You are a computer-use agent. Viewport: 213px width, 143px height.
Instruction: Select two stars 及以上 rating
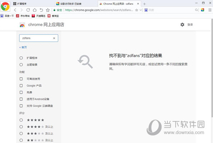click(21, 140)
